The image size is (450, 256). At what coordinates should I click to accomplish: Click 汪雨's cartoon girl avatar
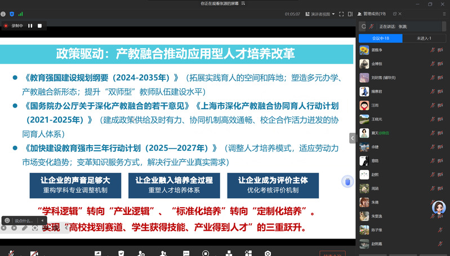tap(364, 105)
